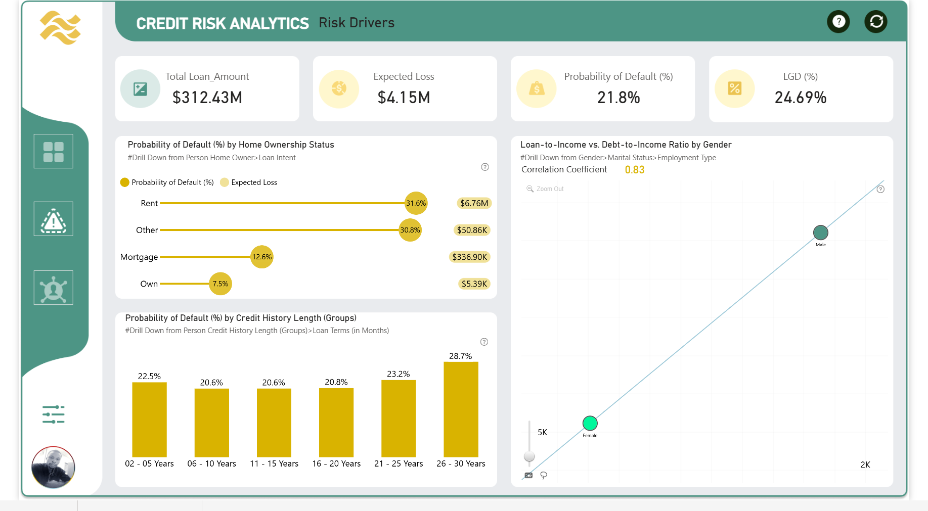The width and height of the screenshot is (928, 511).
Task: Toggle the Expected Loss legend item
Action: click(249, 182)
